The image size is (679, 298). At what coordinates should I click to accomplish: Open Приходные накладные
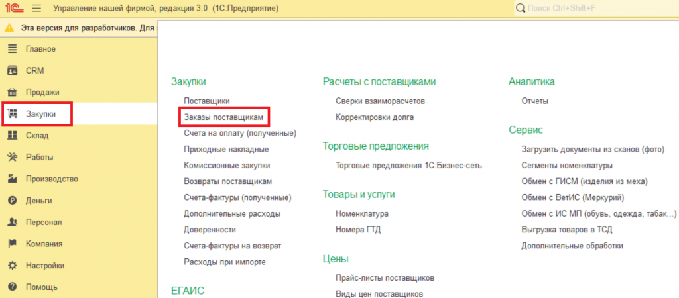[x=226, y=149]
